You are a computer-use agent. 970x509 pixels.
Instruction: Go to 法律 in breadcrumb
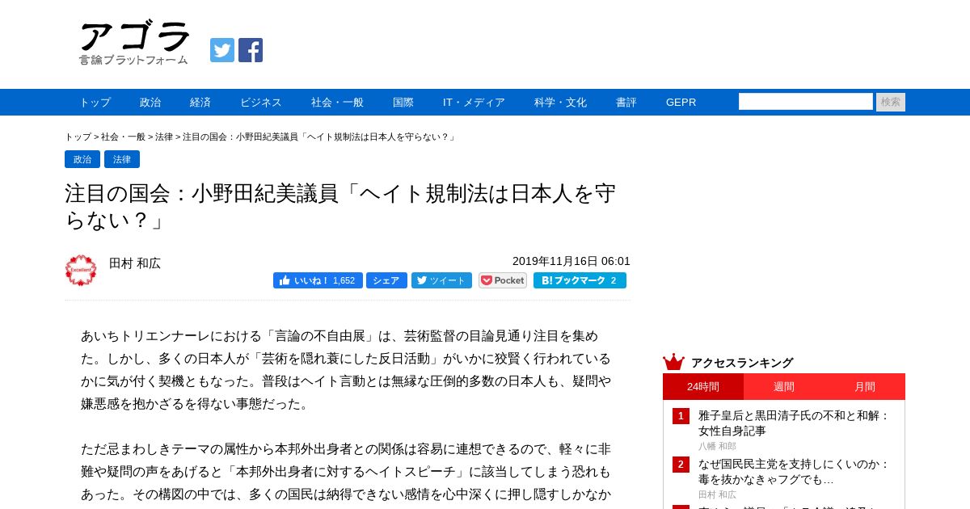164,137
